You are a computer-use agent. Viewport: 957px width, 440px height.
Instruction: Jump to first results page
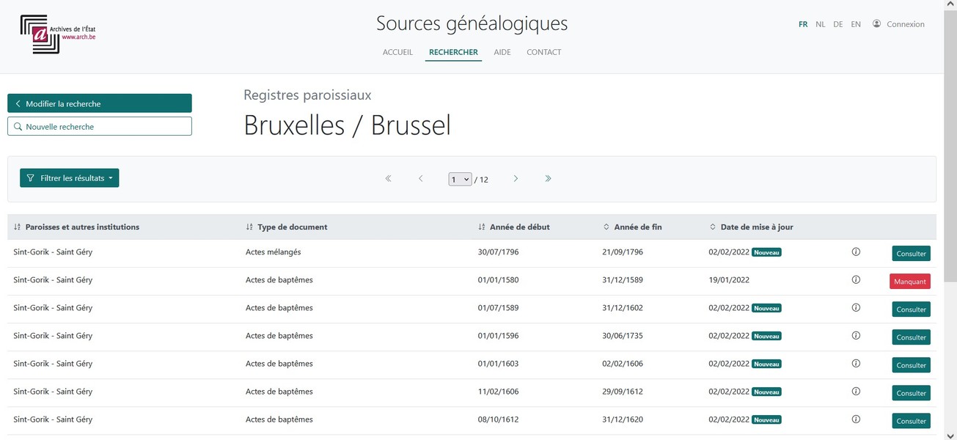click(x=388, y=178)
